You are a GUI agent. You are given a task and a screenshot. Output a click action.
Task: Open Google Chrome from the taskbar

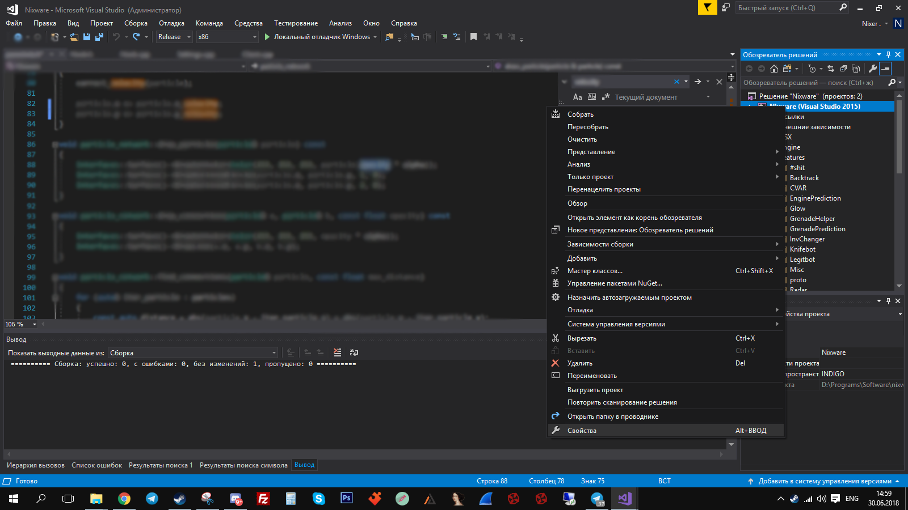pos(124,499)
